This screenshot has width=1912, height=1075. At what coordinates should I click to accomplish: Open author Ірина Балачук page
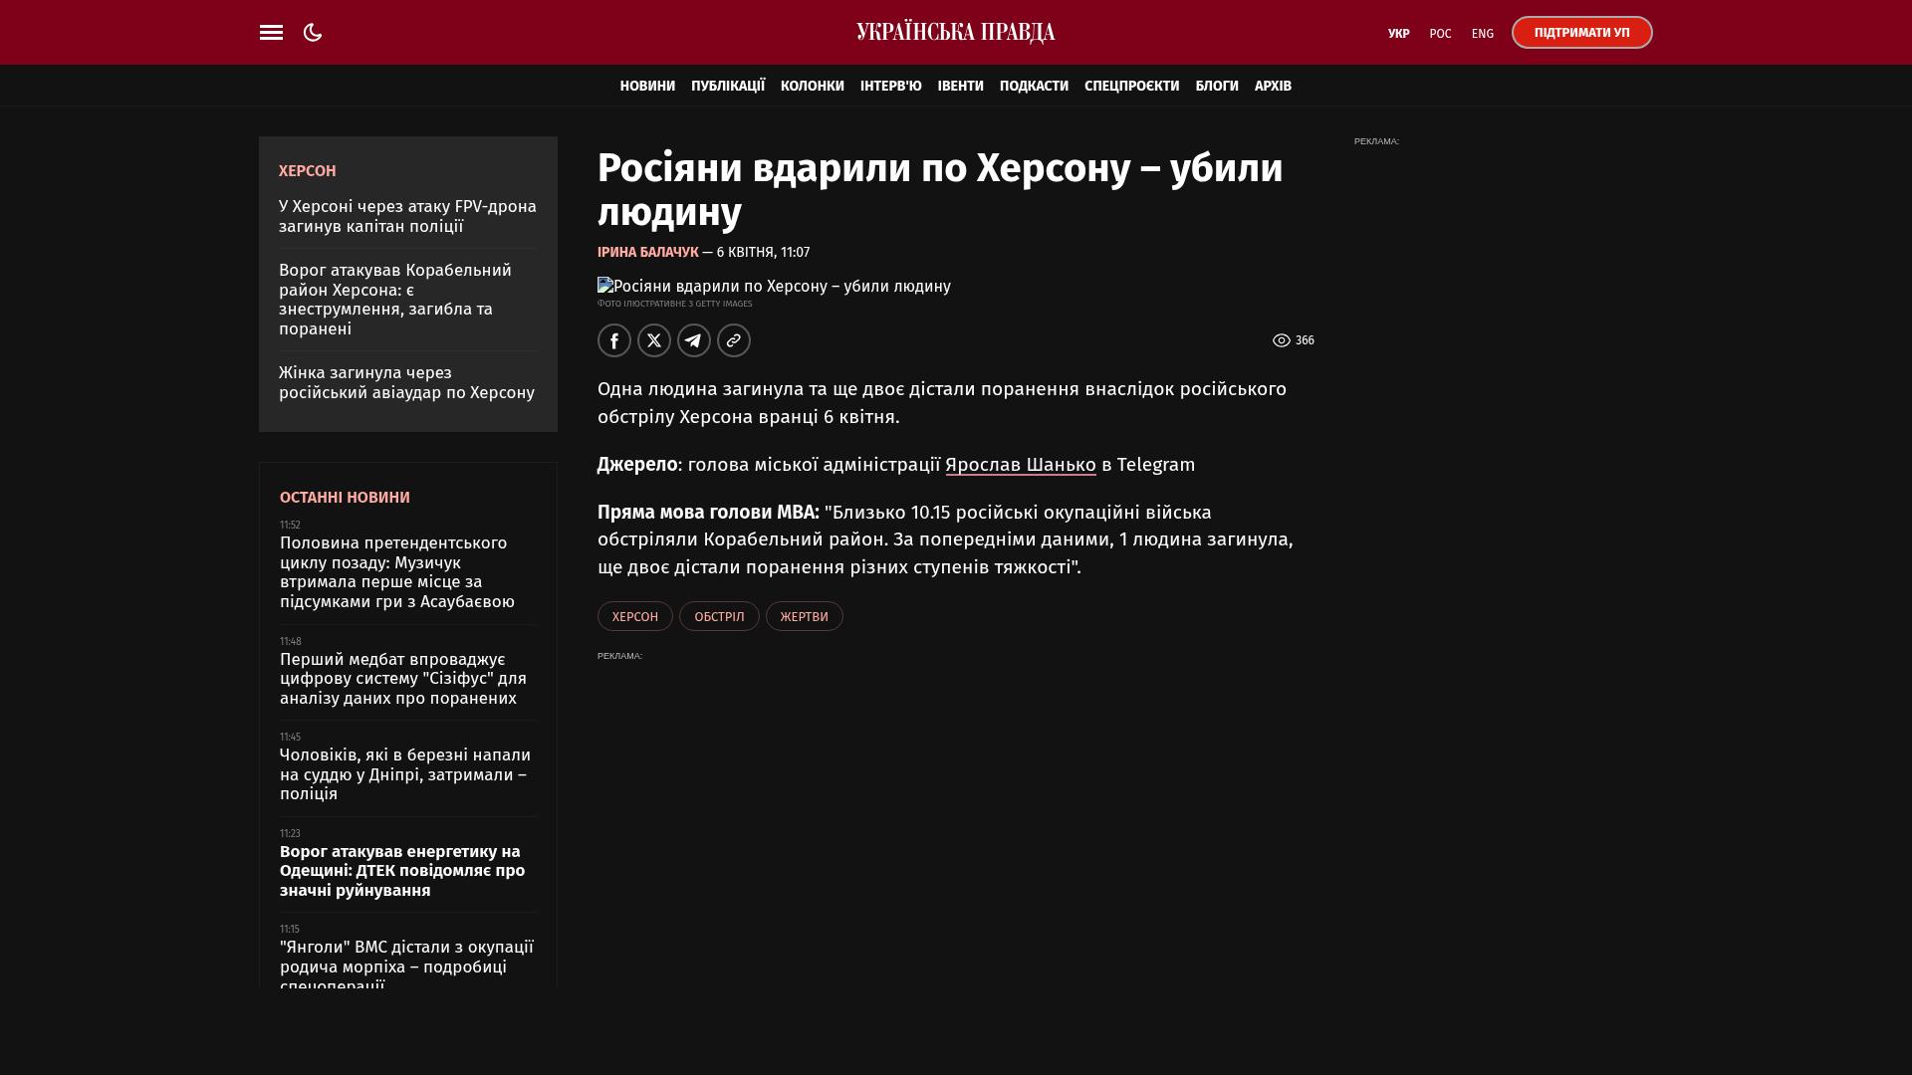pos(647,253)
